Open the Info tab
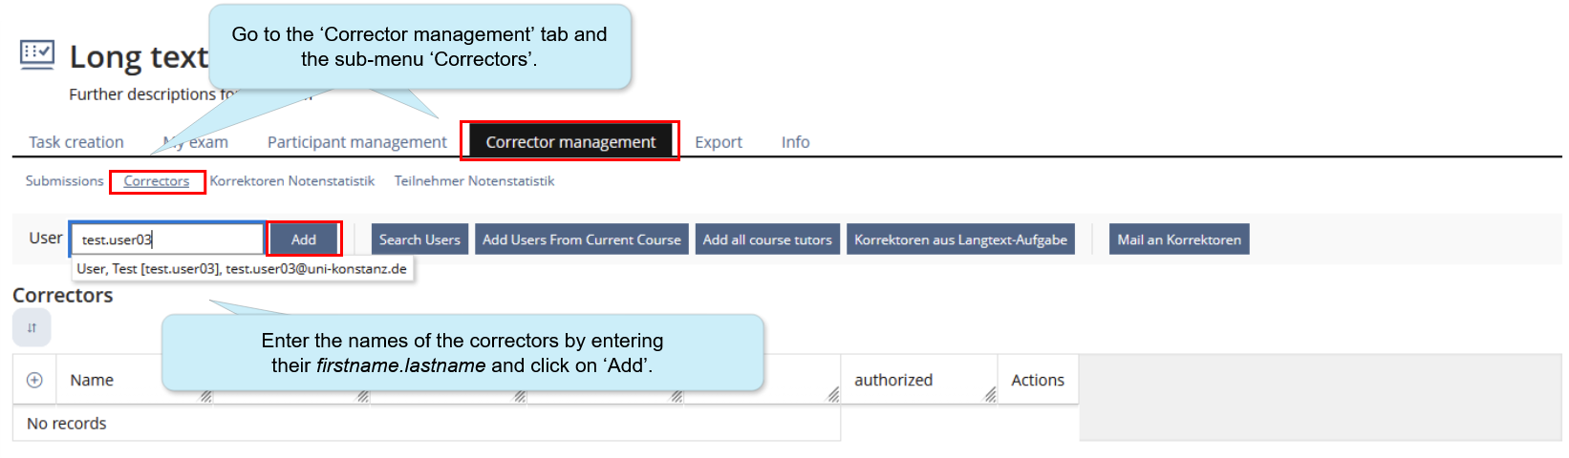The image size is (1569, 458). (x=795, y=142)
